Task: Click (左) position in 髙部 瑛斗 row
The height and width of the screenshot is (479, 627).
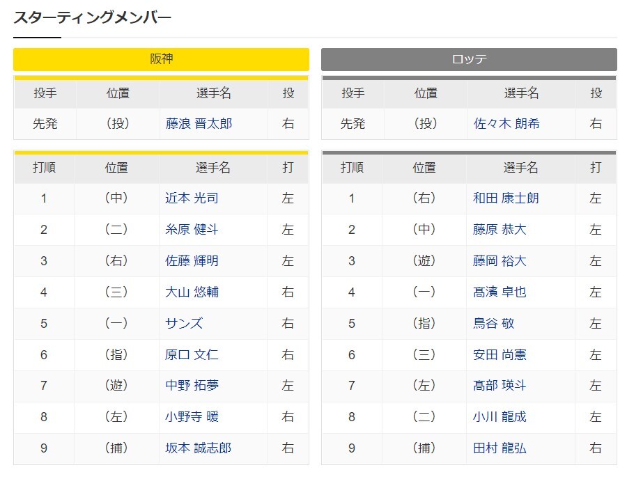Action: [424, 386]
